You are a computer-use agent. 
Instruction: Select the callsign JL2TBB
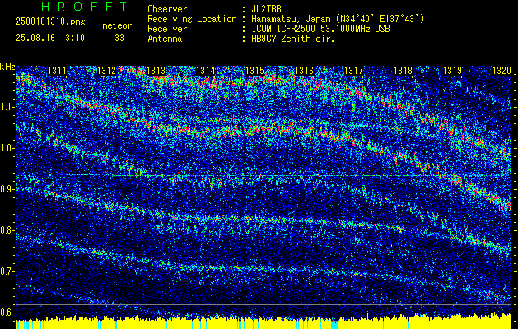pyautogui.click(x=266, y=9)
